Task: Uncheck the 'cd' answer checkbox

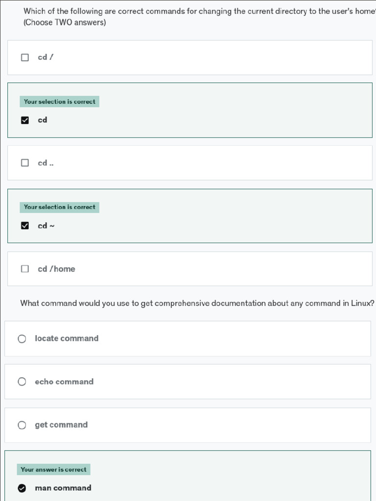Action: [x=25, y=120]
